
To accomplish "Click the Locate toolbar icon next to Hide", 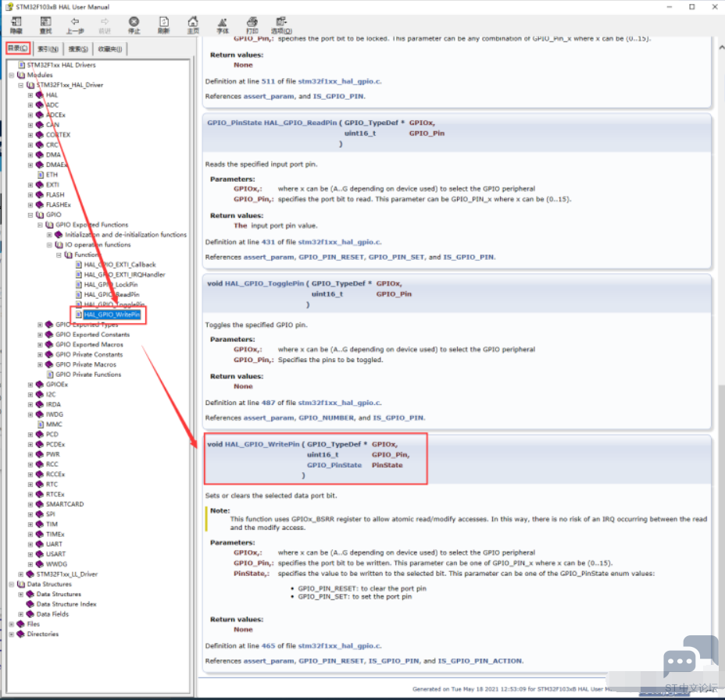I will coord(45,25).
